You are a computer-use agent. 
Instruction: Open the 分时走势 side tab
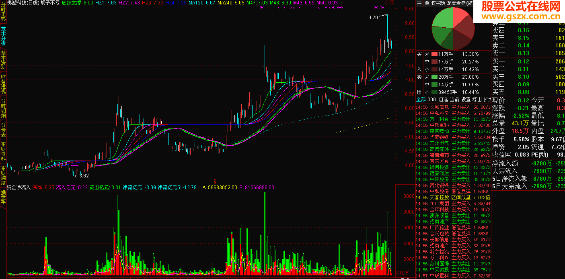pyautogui.click(x=3, y=12)
